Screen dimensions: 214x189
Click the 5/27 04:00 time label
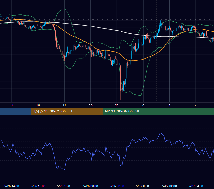pos(196,186)
